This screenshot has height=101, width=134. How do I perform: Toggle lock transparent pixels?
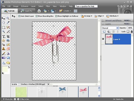pyautogui.click(x=128, y=32)
